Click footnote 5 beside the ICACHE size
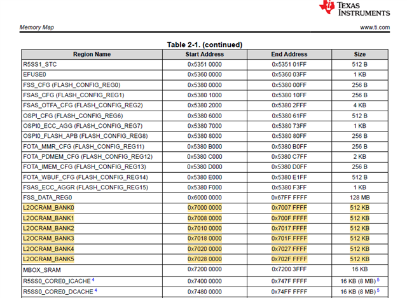This screenshot has width=407, height=298. click(x=378, y=280)
